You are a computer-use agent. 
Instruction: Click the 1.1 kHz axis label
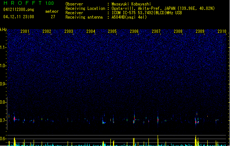click(x=3, y=47)
